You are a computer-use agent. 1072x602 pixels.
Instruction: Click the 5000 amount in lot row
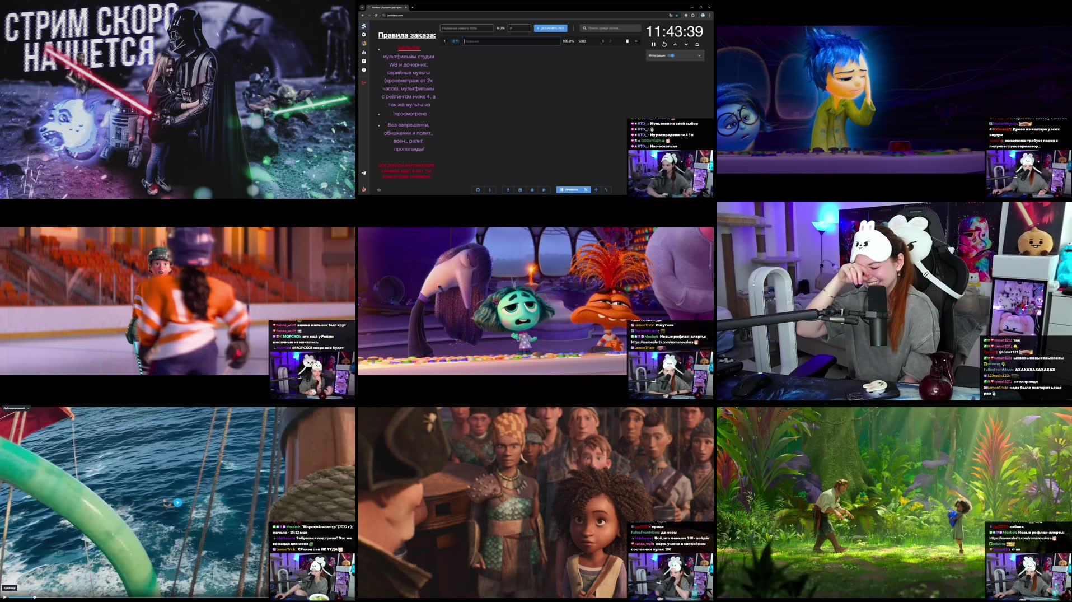click(x=582, y=41)
